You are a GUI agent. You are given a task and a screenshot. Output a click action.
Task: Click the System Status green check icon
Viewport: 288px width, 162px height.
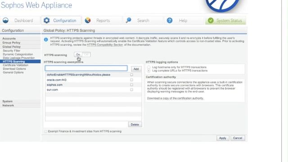click(211, 20)
